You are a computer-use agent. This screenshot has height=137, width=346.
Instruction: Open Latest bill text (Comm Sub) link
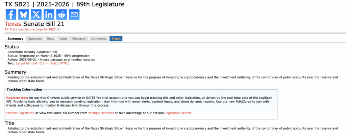[43, 63]
